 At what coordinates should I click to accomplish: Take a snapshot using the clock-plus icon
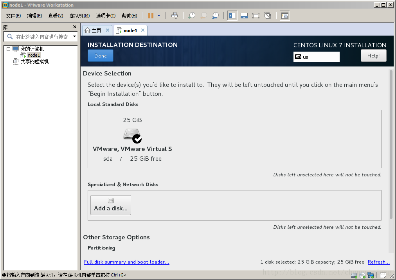[192, 16]
